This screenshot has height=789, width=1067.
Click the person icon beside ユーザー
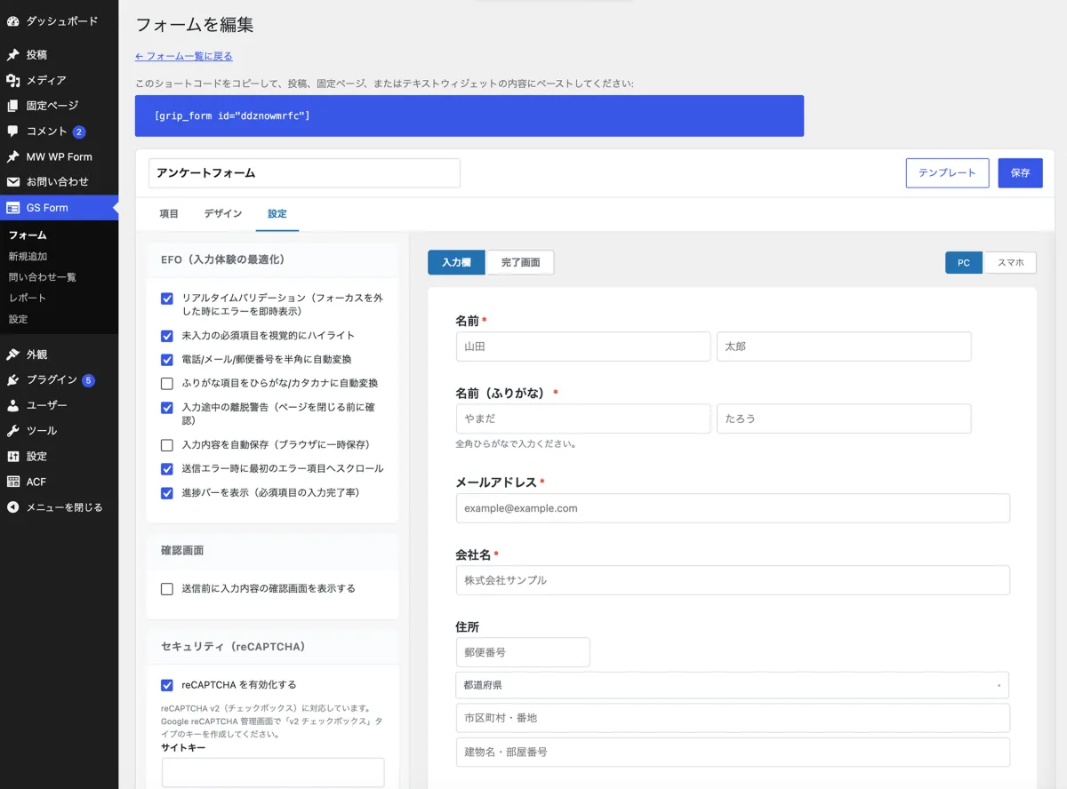[x=12, y=405]
